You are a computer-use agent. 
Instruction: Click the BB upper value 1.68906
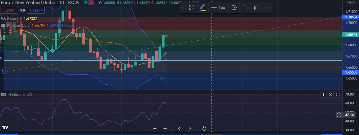[x=53, y=25]
